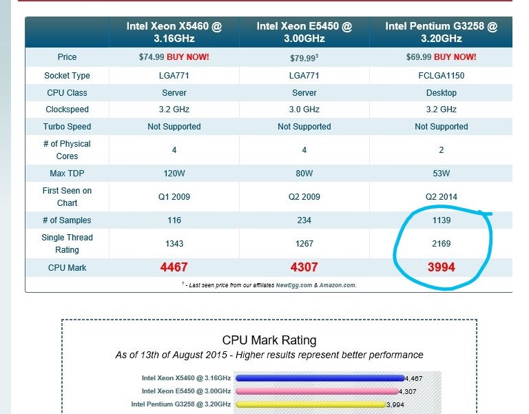Click single thread rating 2169
The height and width of the screenshot is (414, 529).
442,244
